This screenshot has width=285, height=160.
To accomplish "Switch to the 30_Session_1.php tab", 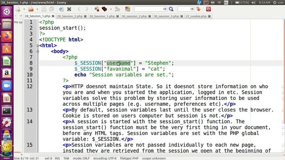I will [102, 16].
